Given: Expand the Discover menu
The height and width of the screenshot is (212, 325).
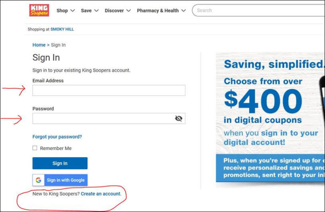Looking at the screenshot, I should coord(118,11).
